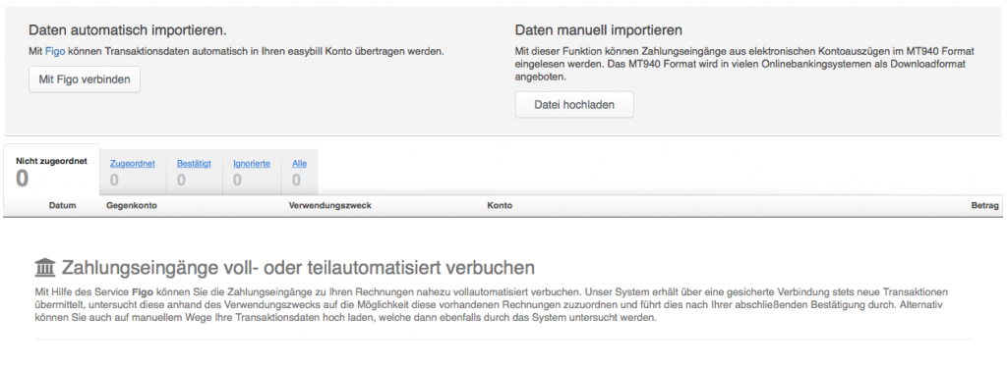Show the 'Alle' tab
Viewport: 1007px width, 366px height.
click(299, 173)
